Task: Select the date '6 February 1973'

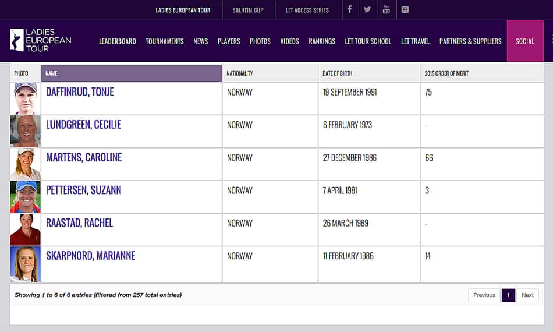Action: click(x=348, y=125)
